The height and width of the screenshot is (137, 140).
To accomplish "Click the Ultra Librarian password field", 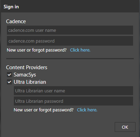I will (73, 101).
